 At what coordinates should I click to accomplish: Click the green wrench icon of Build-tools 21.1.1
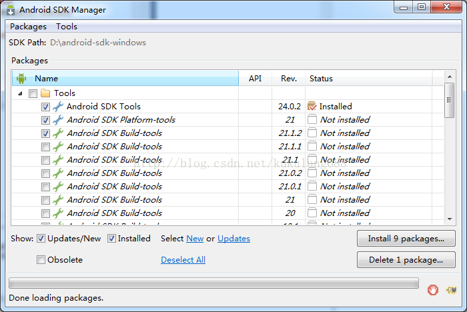pyautogui.click(x=58, y=147)
